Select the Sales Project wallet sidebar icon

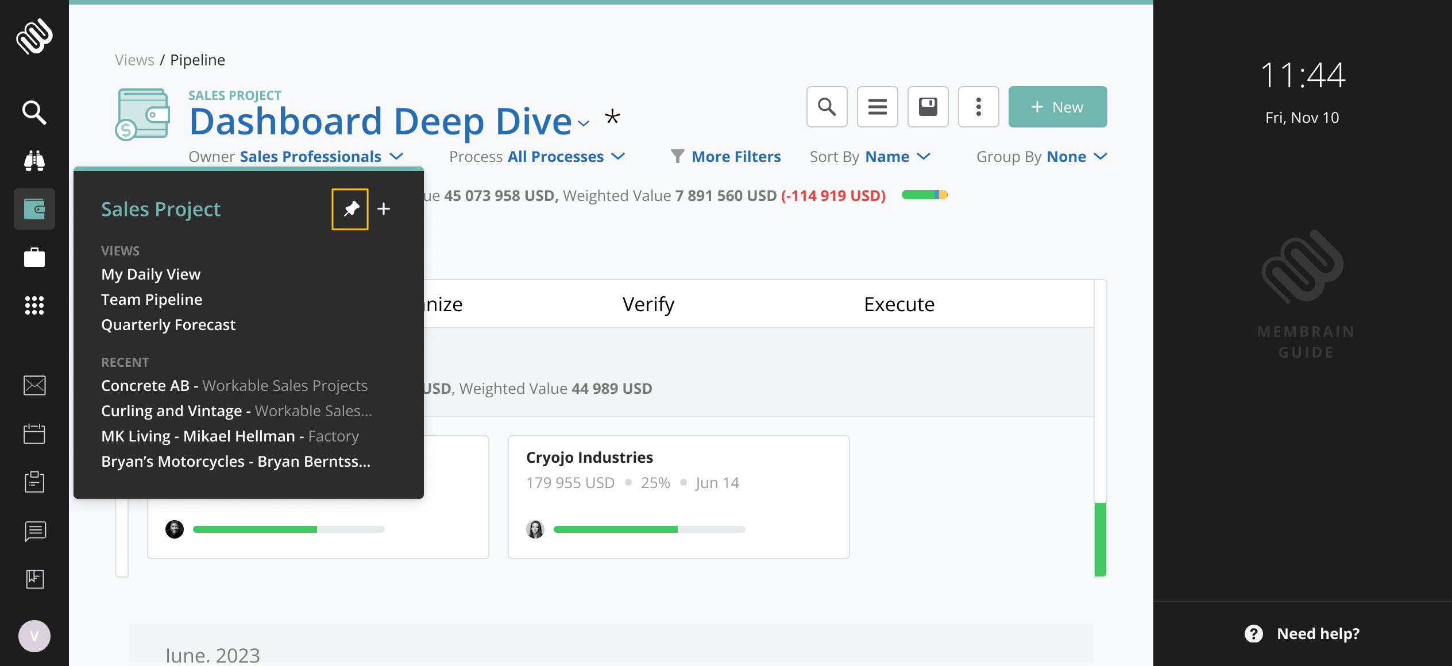[34, 209]
